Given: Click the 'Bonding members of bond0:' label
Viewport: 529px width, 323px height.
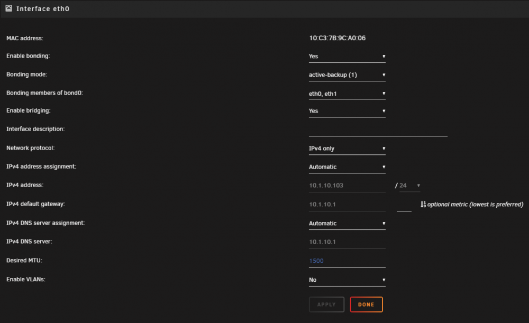Looking at the screenshot, I should (x=44, y=93).
